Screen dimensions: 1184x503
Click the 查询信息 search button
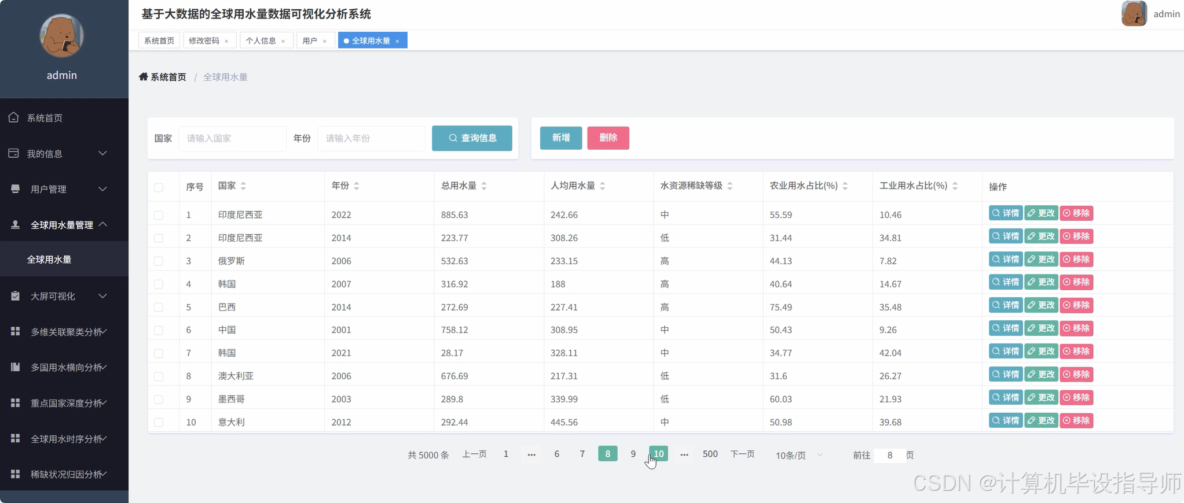pyautogui.click(x=472, y=138)
